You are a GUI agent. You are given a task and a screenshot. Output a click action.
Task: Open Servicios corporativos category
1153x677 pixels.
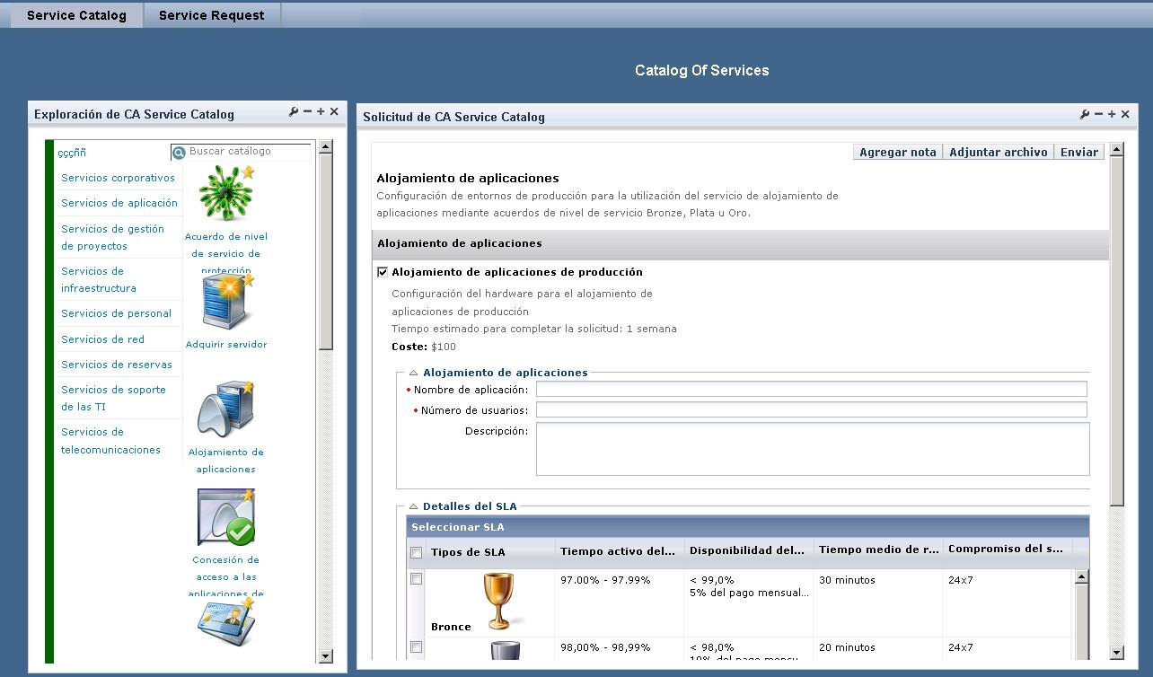click(x=118, y=178)
